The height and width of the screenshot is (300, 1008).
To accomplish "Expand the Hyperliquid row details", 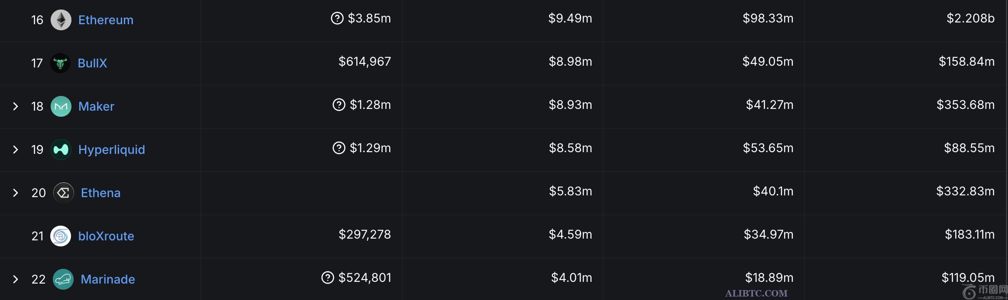I will pyautogui.click(x=16, y=150).
